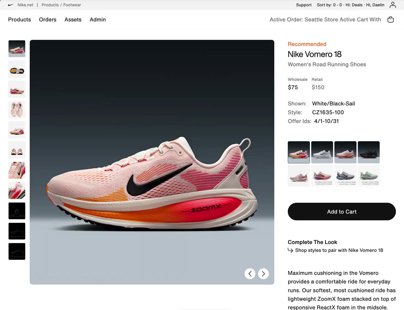Click the Complete The Look arrow icon
404x310 pixels.
pos(290,250)
